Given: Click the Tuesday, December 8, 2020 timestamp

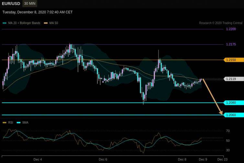Looking at the screenshot, I should (x=38, y=12).
